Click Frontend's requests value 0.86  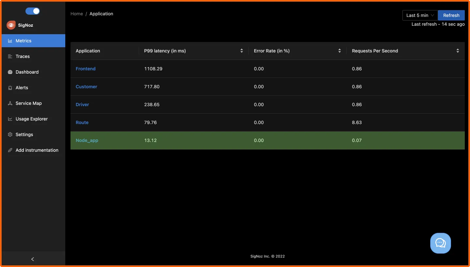point(357,69)
